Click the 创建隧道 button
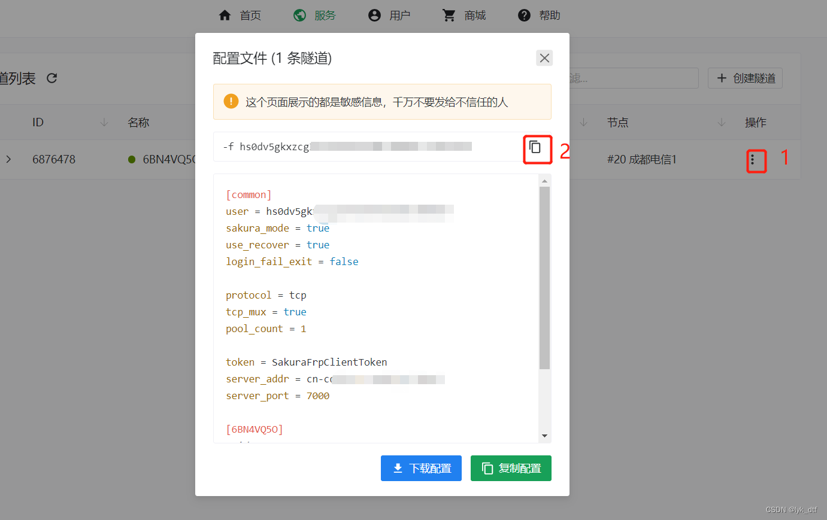This screenshot has height=520, width=827. click(745, 78)
